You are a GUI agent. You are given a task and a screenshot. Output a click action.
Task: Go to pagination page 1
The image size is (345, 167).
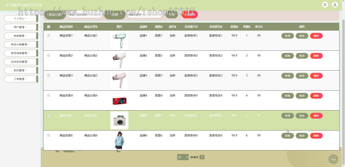tap(202, 157)
